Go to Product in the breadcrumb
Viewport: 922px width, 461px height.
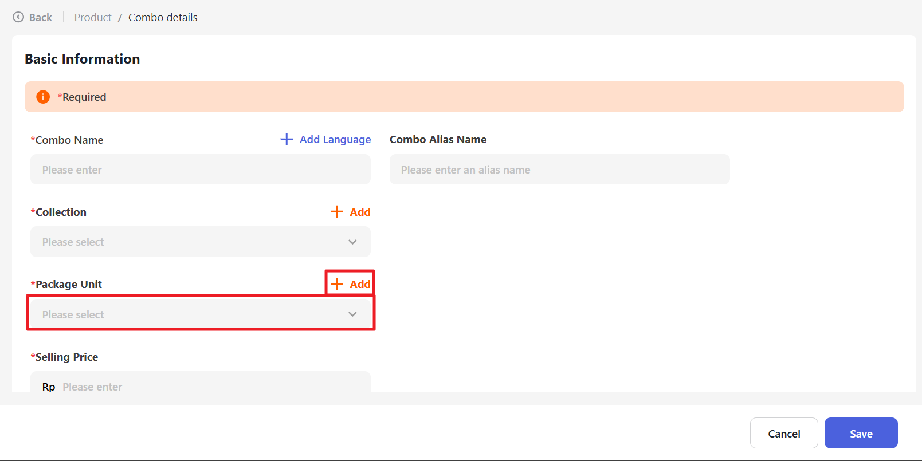93,17
